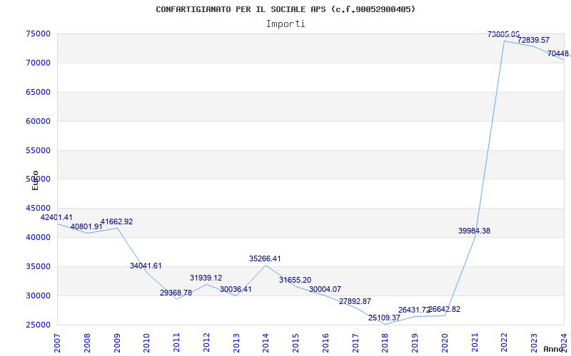Image resolution: width=571 pixels, height=356 pixels.
Task: Select data label 31655.20
Action: click(295, 280)
